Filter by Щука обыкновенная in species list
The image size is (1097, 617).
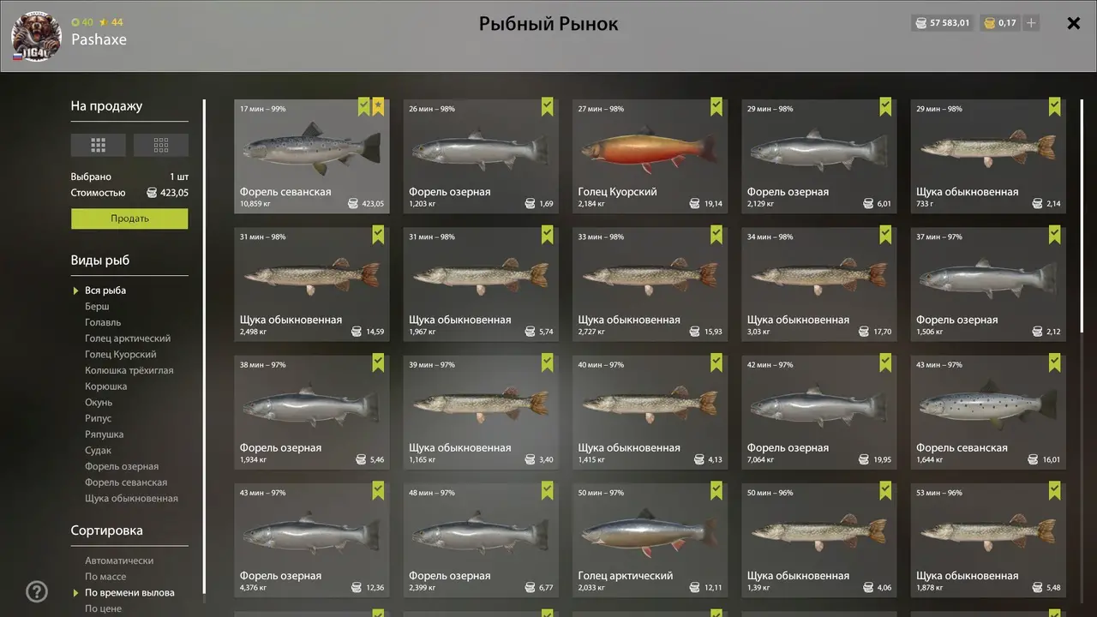(x=131, y=499)
